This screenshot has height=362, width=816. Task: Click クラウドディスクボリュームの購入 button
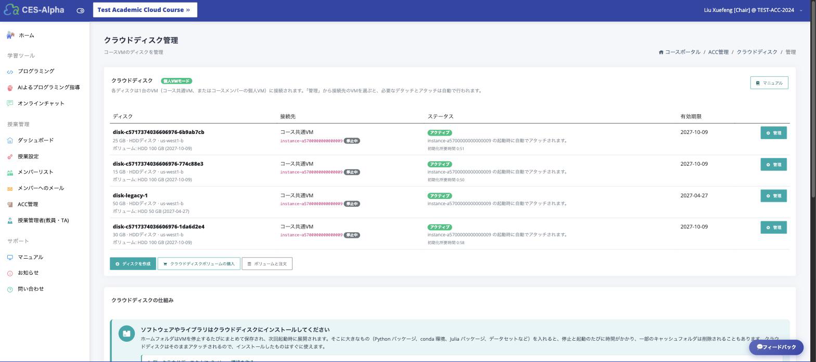pyautogui.click(x=199, y=264)
